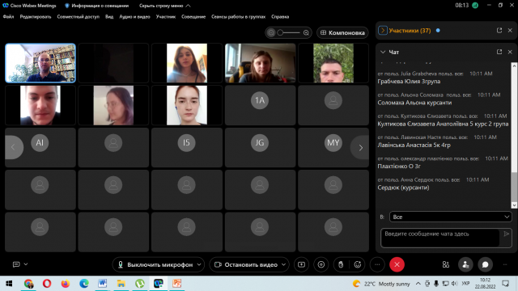Click the record meeting icon
The height and width of the screenshot is (291, 518).
[x=321, y=264]
